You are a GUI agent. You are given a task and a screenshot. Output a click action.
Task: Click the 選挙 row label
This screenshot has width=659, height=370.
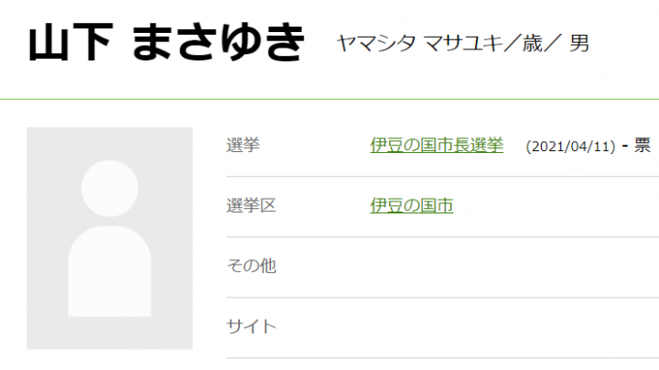(243, 145)
